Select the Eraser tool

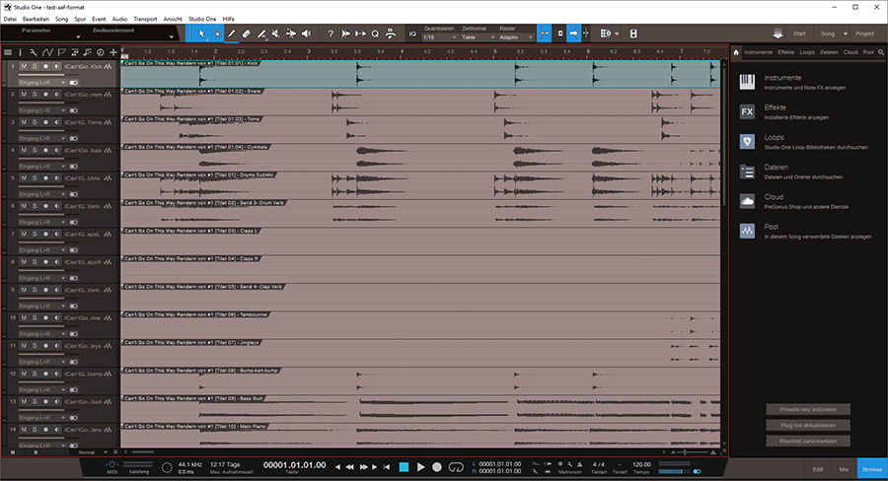point(247,34)
